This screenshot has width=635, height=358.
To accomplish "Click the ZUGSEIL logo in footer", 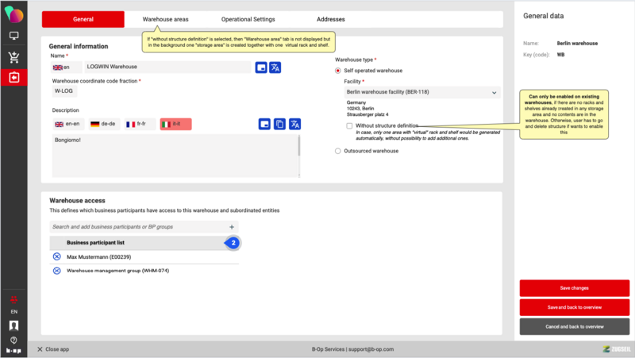I will point(617,349).
